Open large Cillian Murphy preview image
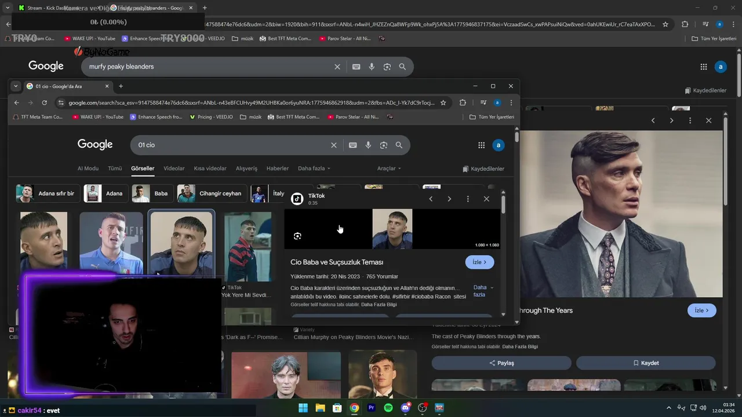 tap(621, 214)
